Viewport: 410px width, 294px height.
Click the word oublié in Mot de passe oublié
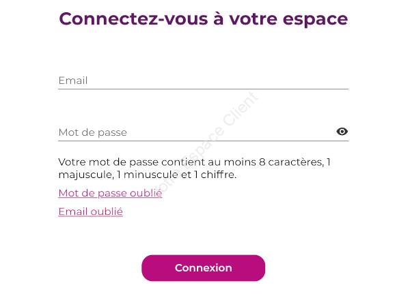[146, 193]
